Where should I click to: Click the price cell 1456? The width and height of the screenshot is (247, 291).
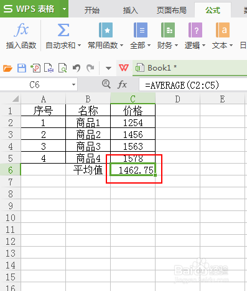tap(133, 134)
